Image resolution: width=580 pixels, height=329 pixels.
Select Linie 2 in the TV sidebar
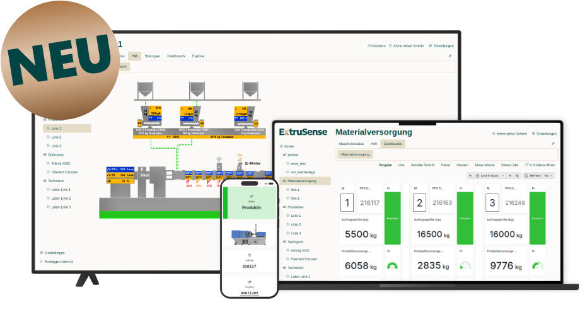click(x=56, y=137)
